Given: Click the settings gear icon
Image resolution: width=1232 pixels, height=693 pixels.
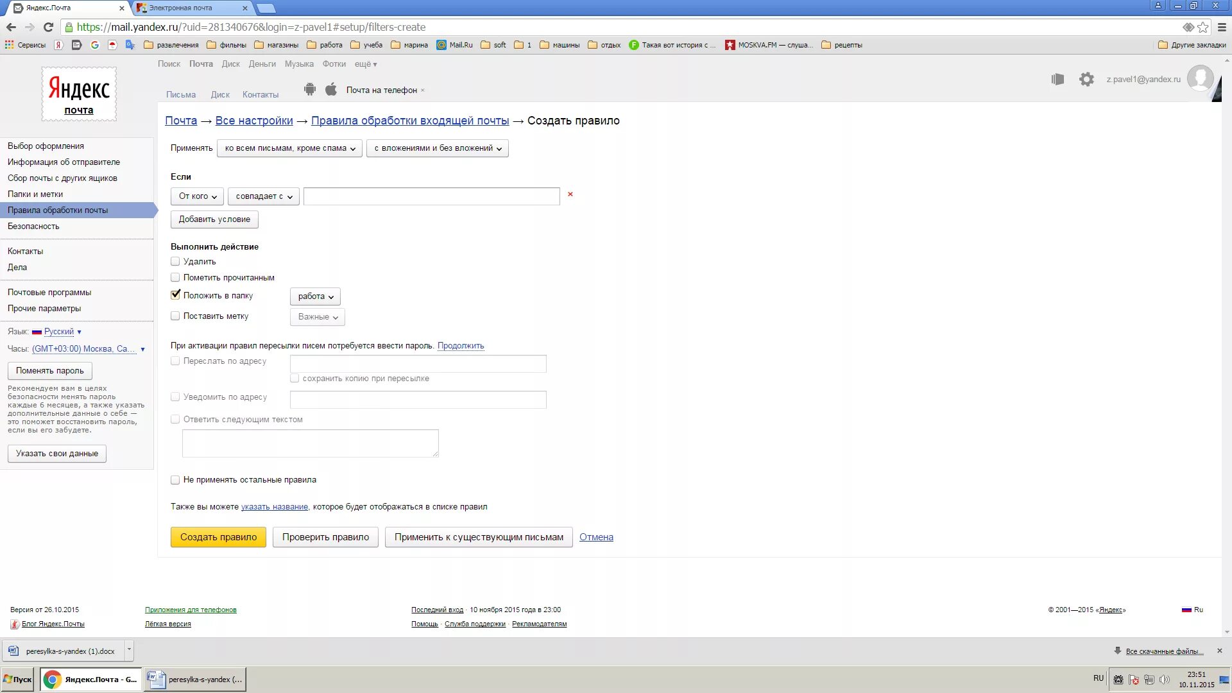Looking at the screenshot, I should point(1086,80).
